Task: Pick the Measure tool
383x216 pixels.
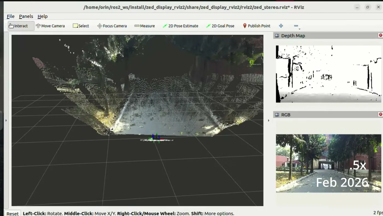Action: (x=144, y=26)
